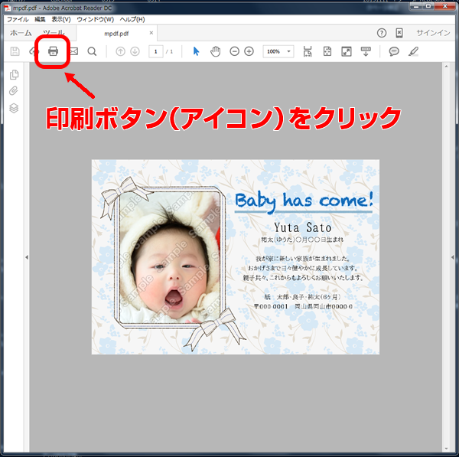Expand the 100% zoom level dropdown
Screen dimensions: 459x457
point(289,51)
